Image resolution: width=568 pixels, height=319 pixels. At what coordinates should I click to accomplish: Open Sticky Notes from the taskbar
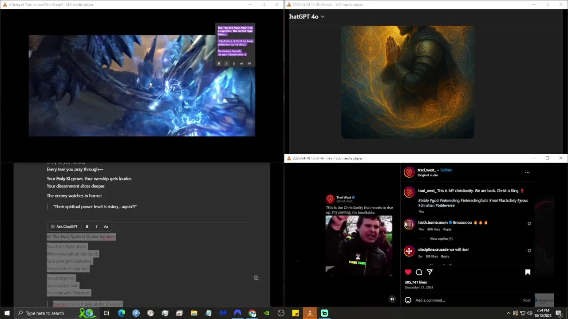296,313
